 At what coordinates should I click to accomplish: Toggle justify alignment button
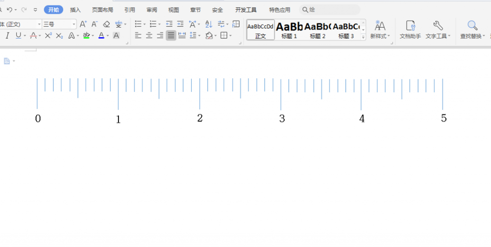171,35
